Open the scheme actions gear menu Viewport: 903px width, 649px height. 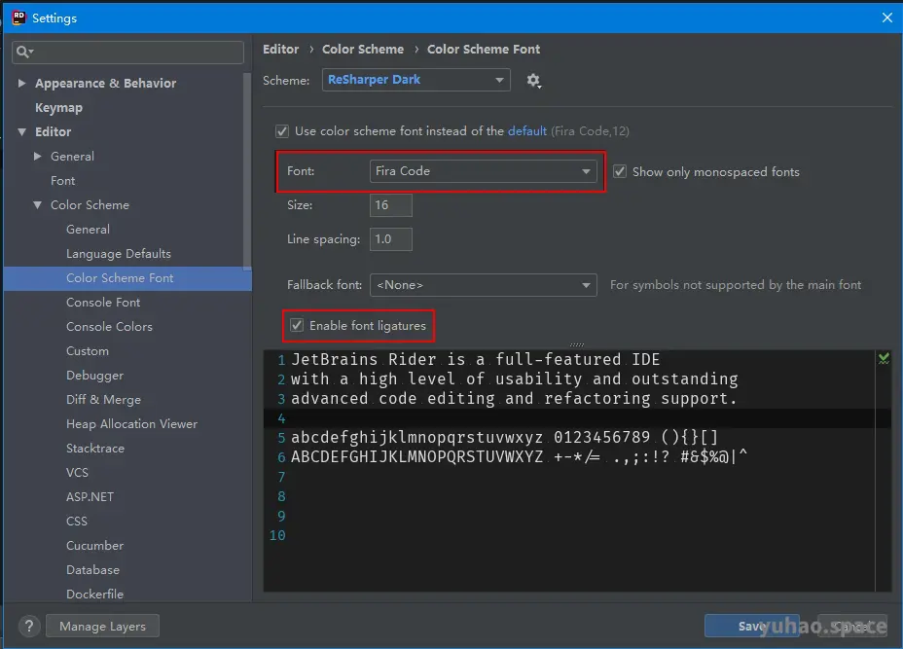(x=533, y=82)
